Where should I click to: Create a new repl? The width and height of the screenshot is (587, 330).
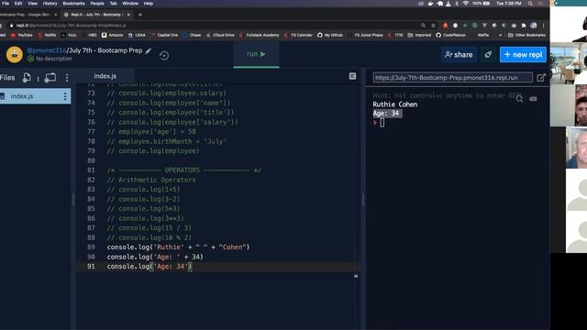tap(523, 55)
